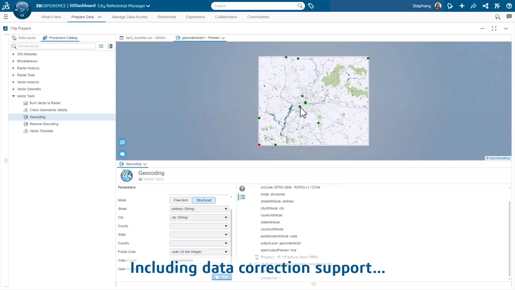
Task: Open City attribute dropdown
Action: 199,218
